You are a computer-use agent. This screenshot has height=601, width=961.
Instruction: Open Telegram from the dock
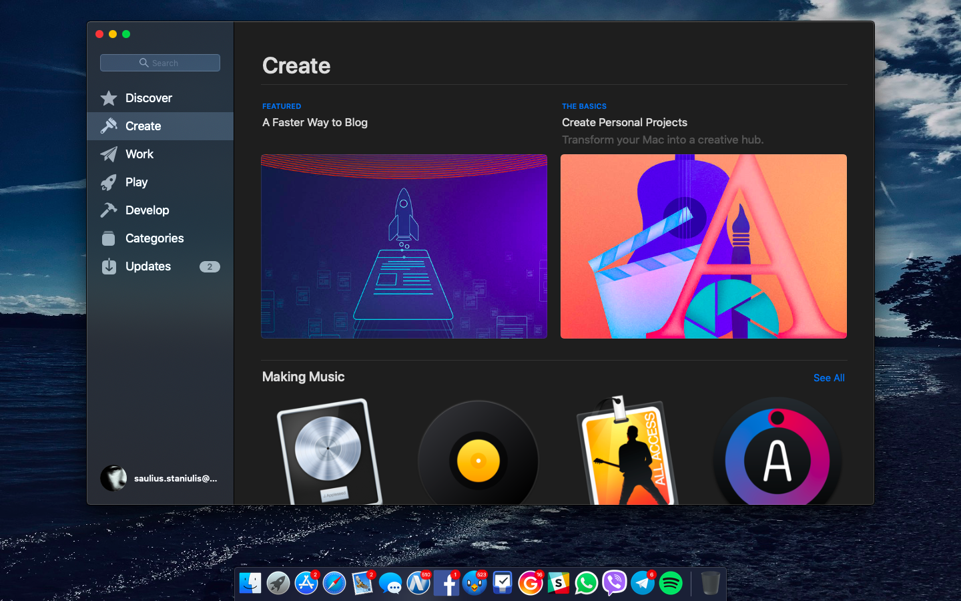[x=643, y=583]
